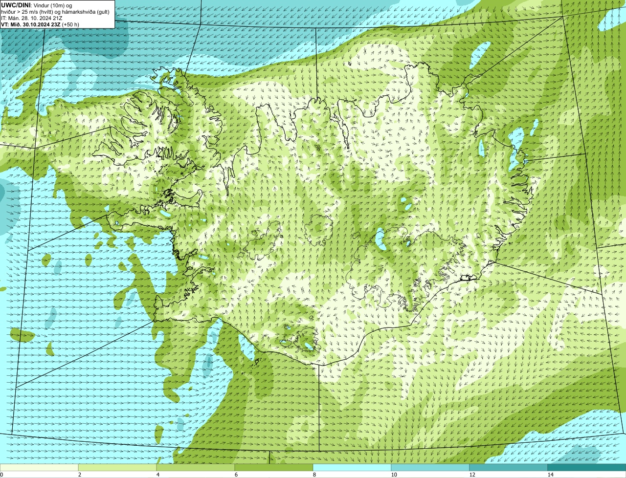
Task: Click the legend scale label "6"
Action: coord(236,475)
